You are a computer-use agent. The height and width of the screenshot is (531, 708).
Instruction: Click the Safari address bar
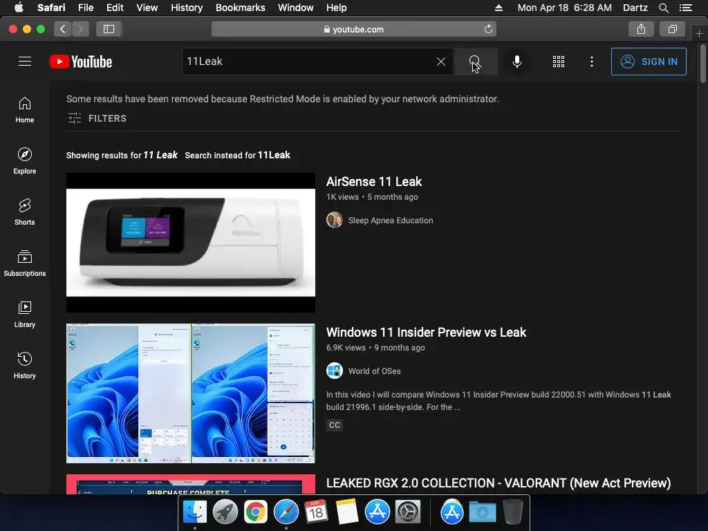(354, 29)
